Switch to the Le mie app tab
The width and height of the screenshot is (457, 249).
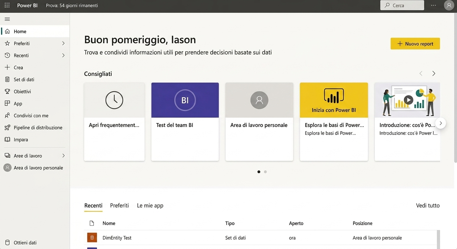[x=150, y=206]
